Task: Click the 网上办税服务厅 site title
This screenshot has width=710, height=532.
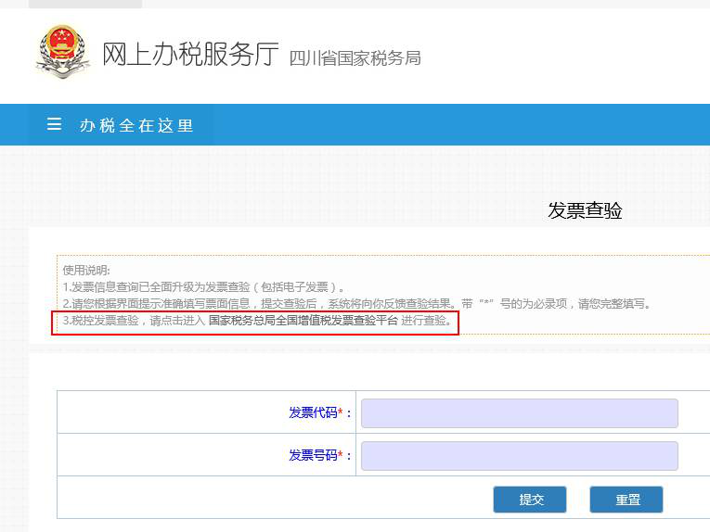Action: 189,55
